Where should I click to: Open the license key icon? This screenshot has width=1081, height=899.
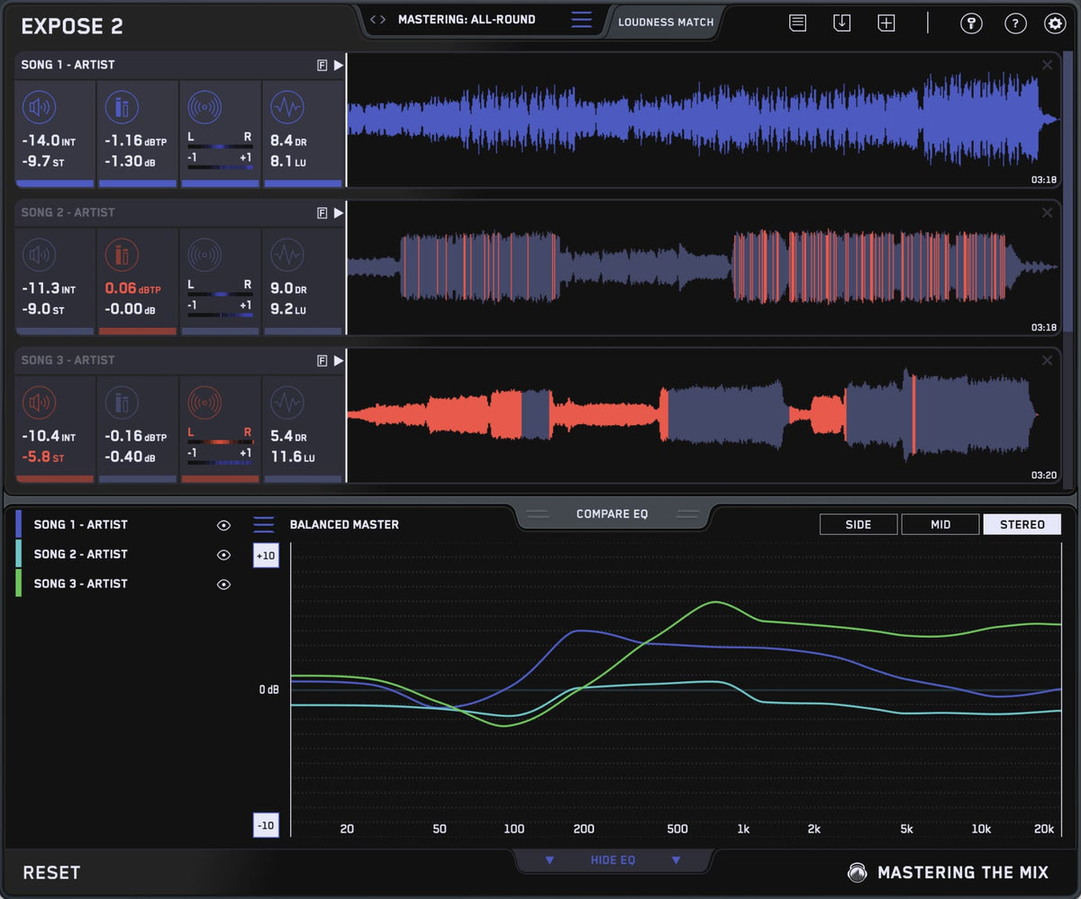[x=971, y=23]
